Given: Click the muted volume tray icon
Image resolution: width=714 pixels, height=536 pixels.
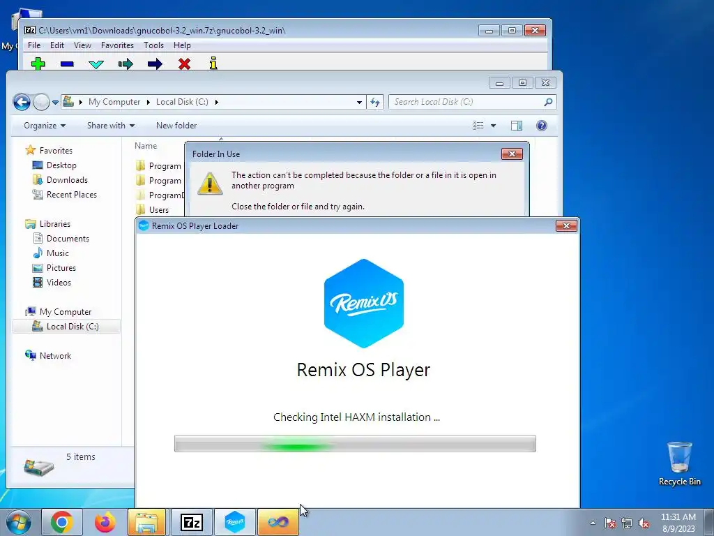Looking at the screenshot, I should [x=644, y=523].
